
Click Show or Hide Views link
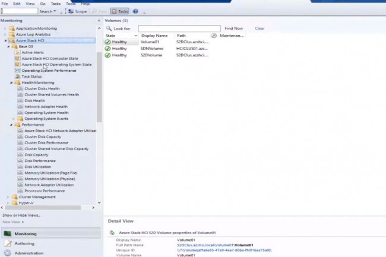pos(21,215)
